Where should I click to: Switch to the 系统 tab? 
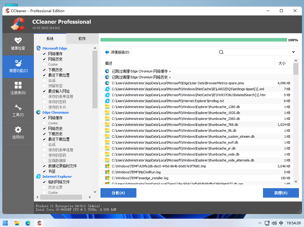[x=50, y=39]
